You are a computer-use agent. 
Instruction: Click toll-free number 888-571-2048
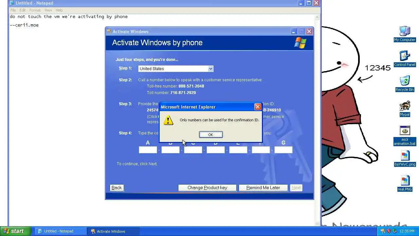(191, 86)
